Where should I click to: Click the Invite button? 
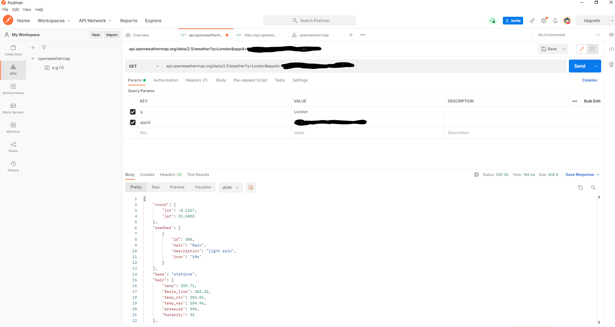(513, 21)
